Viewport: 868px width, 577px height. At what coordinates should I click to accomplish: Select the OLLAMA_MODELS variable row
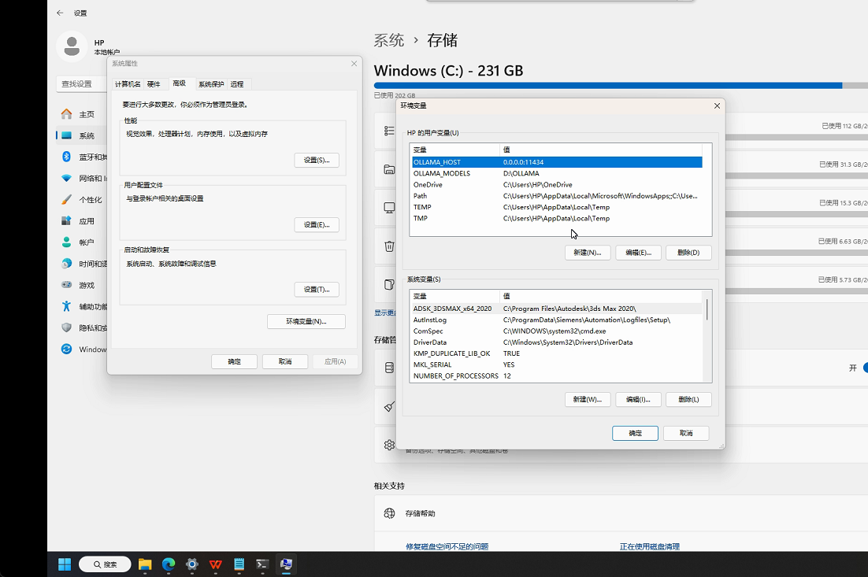click(x=557, y=173)
